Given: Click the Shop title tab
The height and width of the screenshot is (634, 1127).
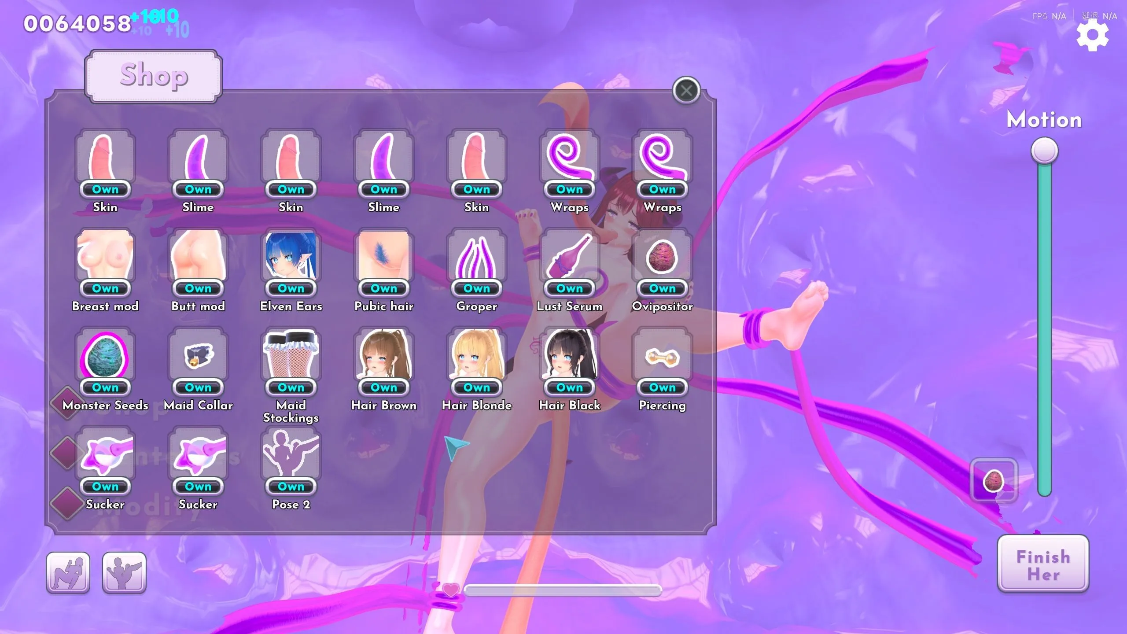Looking at the screenshot, I should pyautogui.click(x=154, y=76).
